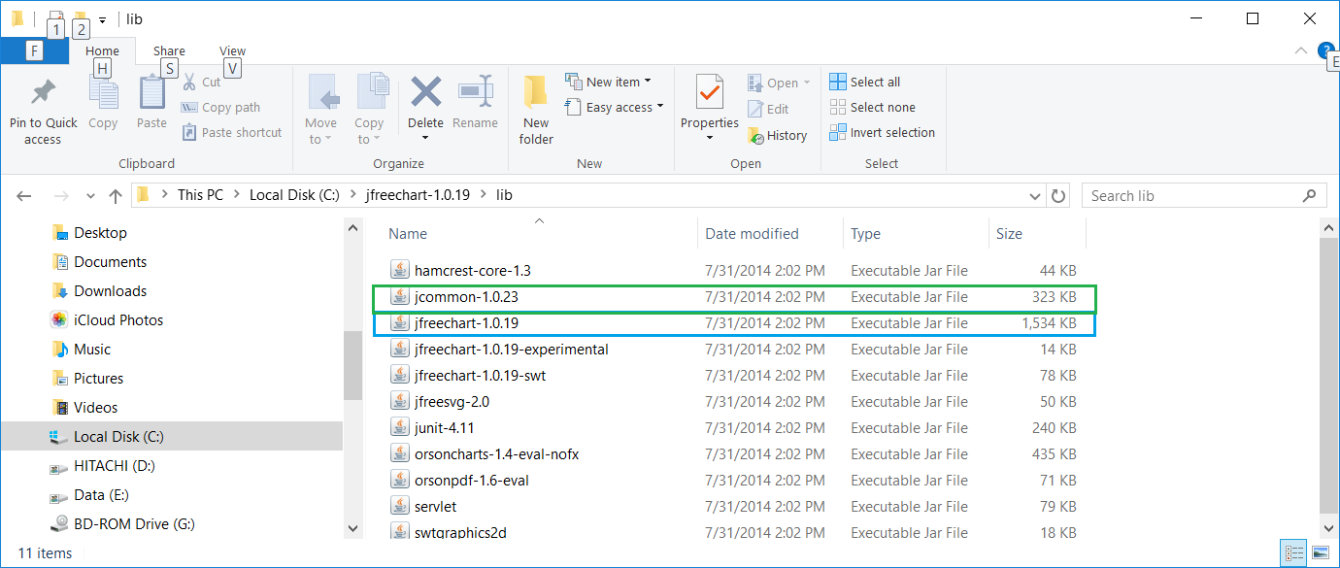Switch to the Share tab
The image size is (1340, 568).
tap(169, 51)
